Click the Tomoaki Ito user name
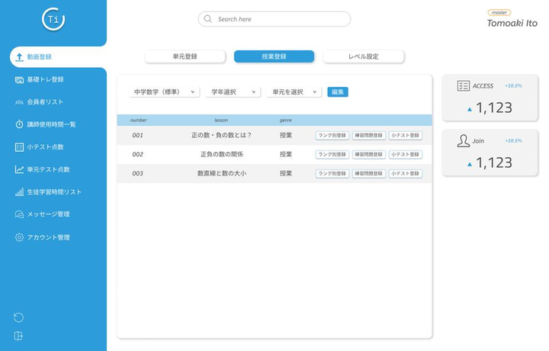The image size is (549, 351). tap(512, 23)
